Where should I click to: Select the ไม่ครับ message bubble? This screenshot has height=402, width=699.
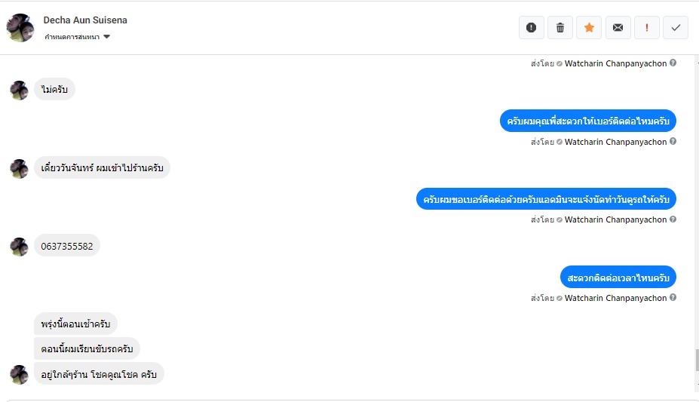[x=55, y=90]
